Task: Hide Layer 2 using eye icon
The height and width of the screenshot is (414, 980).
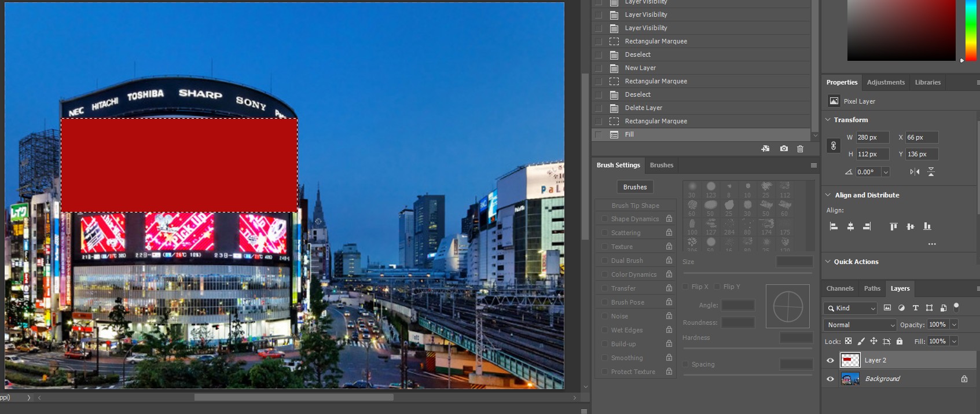Action: [830, 361]
